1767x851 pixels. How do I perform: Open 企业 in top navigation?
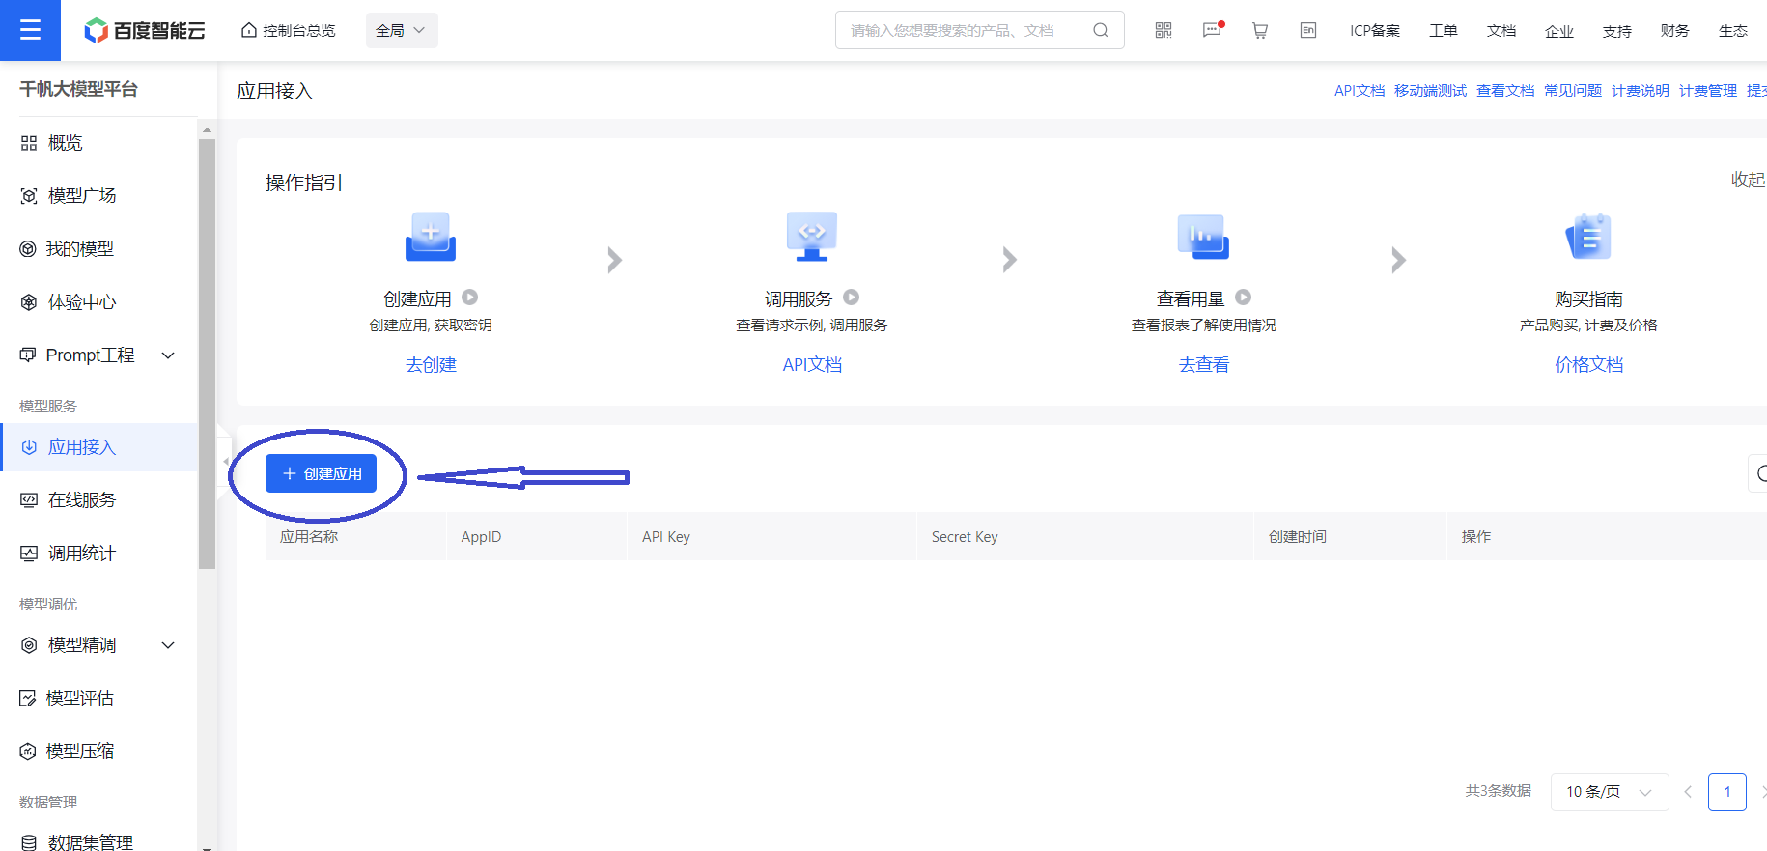(1559, 31)
